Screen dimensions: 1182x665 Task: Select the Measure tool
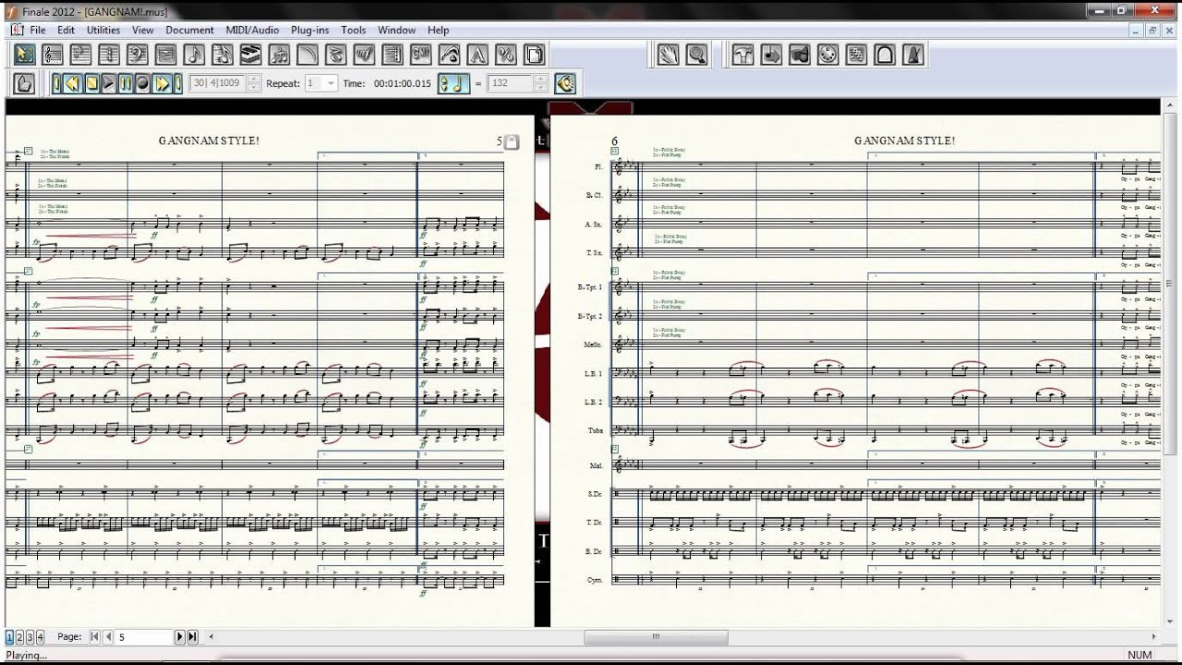click(x=166, y=54)
